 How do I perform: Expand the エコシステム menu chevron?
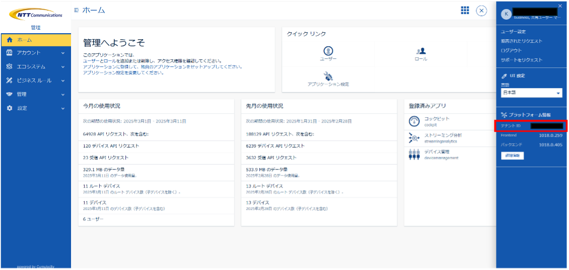tap(63, 67)
